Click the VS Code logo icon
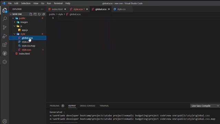The width and height of the screenshot is (220, 124). tap(4, 3)
